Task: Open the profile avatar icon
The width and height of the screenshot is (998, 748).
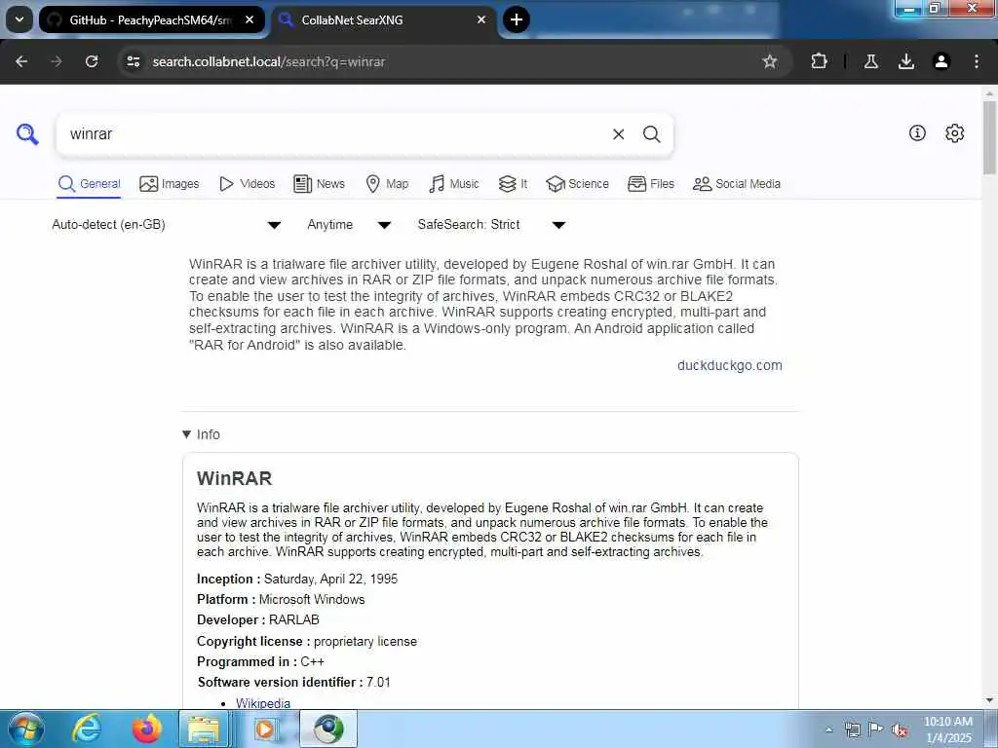Action: pos(941,61)
